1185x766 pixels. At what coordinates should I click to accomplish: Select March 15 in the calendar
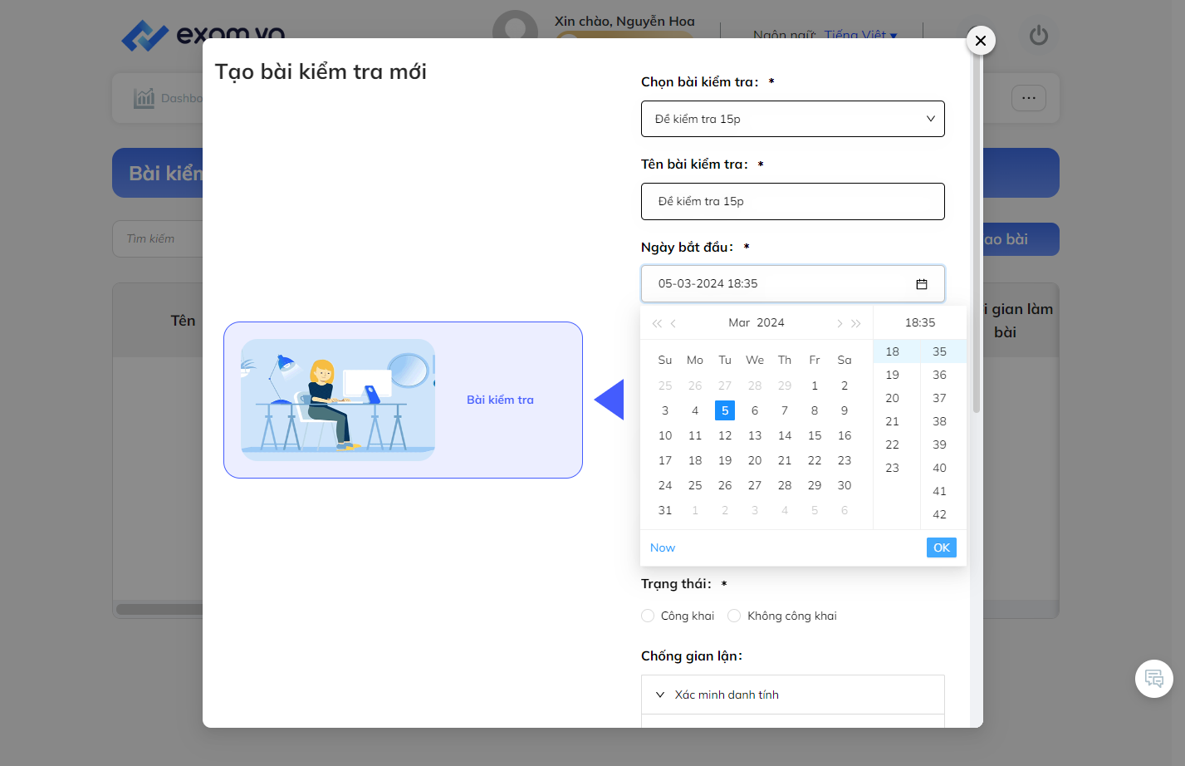pyautogui.click(x=815, y=435)
